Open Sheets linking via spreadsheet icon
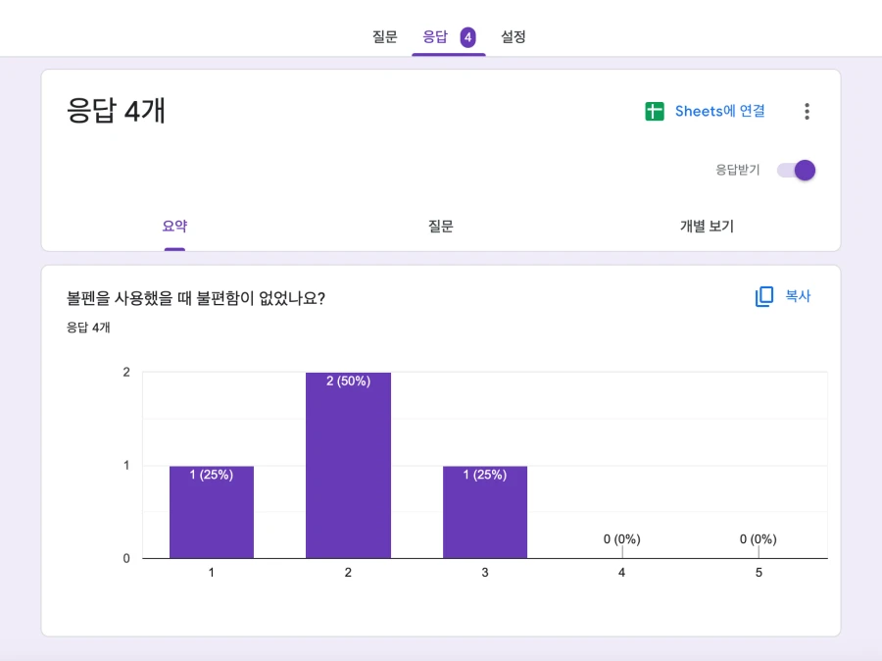Screen dimensions: 882x661 653,111
